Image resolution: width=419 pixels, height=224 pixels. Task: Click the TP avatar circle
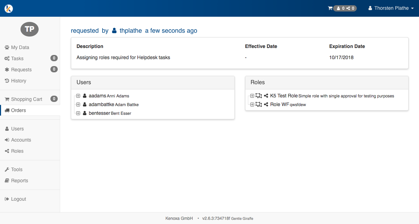(x=30, y=29)
